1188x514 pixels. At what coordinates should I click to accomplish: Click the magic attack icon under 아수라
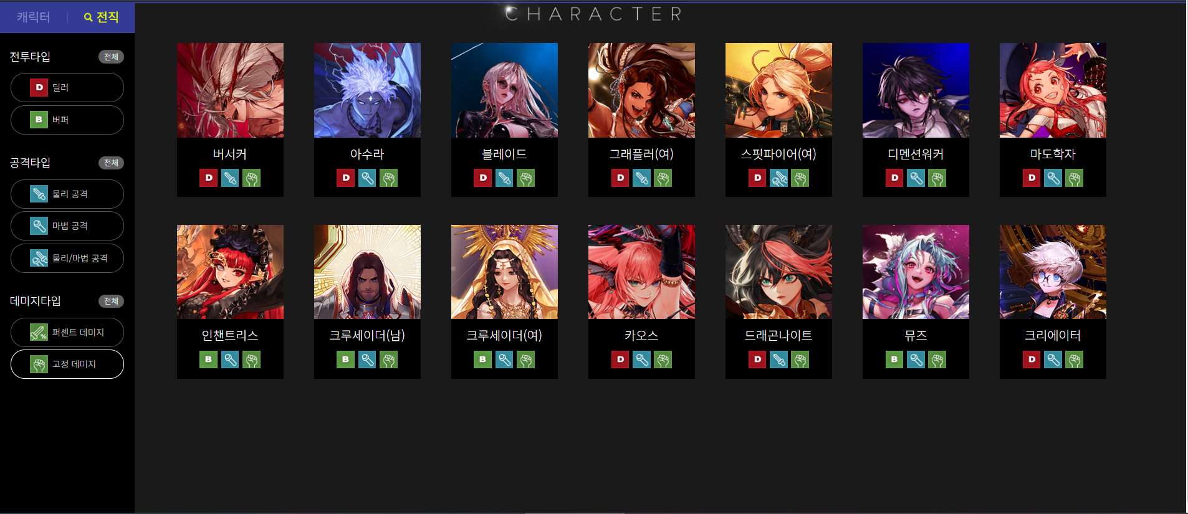click(367, 178)
